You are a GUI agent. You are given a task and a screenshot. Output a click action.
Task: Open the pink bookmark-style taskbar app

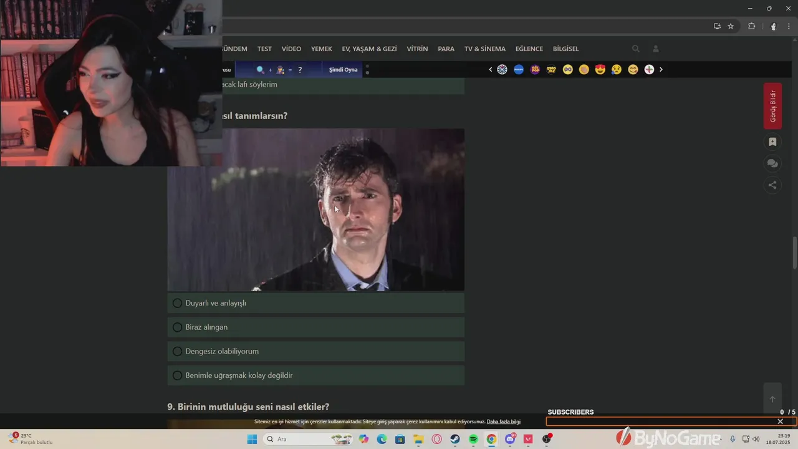pos(528,439)
